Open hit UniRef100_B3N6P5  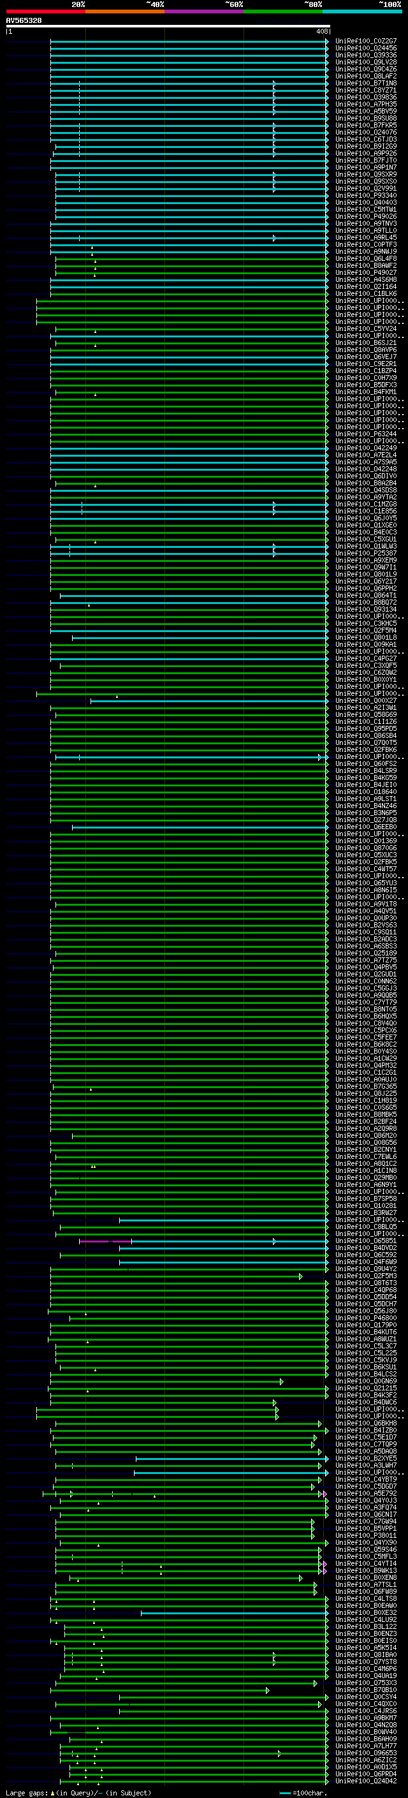coord(366,813)
